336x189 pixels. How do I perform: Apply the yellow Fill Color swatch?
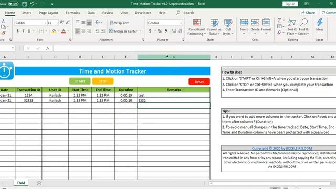[x=54, y=31]
